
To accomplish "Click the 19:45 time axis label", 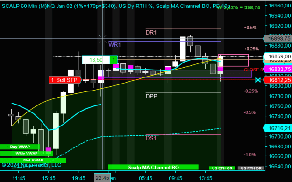I will (x=78, y=178).
